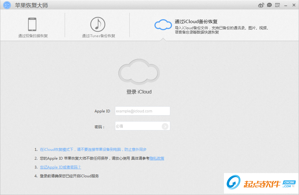Viewport: 299px width, 195px height.
Task: Click the iCloud backup description text
Action: click(x=222, y=30)
